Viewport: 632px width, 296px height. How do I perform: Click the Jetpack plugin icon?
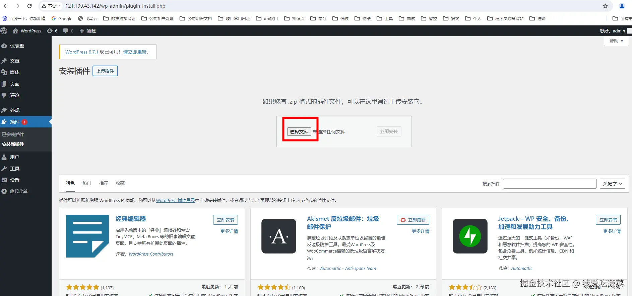tap(470, 236)
